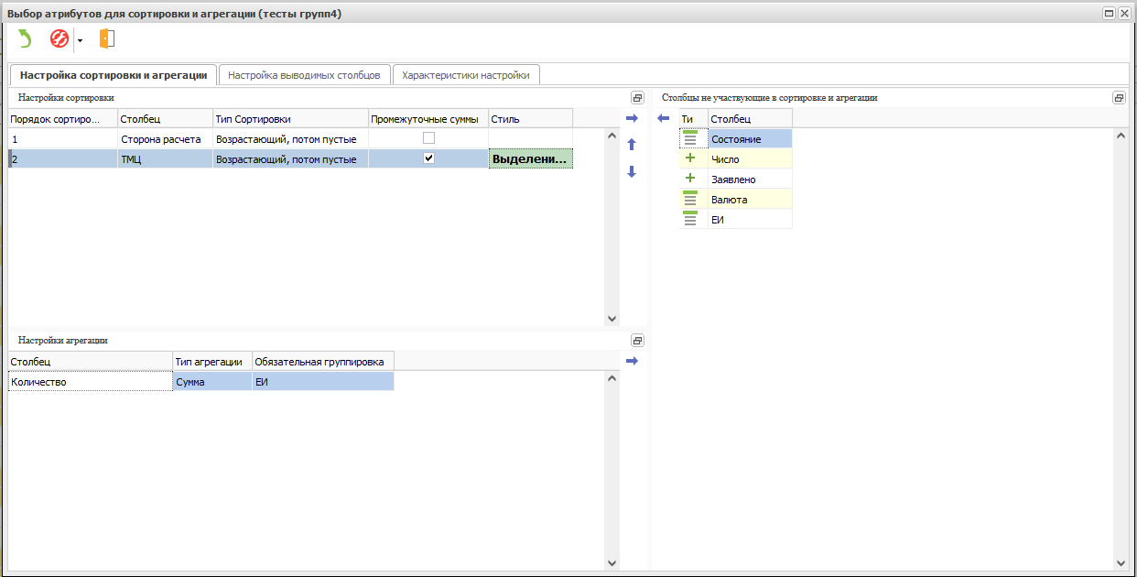Click the green undo arrow toolbar icon
Image resolution: width=1137 pixels, height=577 pixels.
[x=25, y=39]
